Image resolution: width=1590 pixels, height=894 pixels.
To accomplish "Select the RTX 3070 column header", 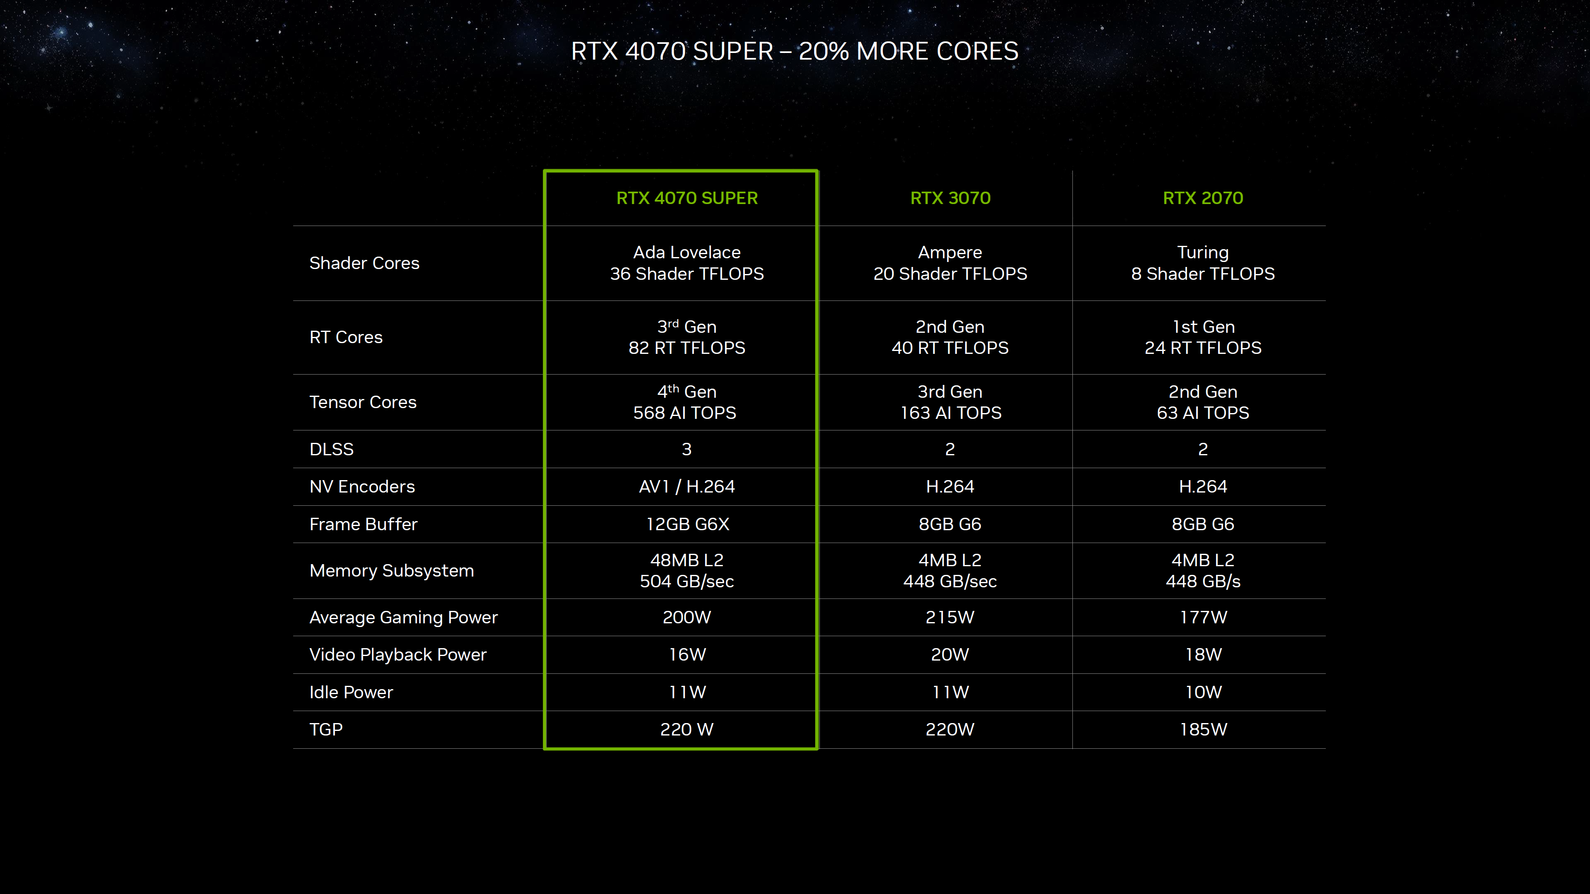I will pyautogui.click(x=951, y=198).
